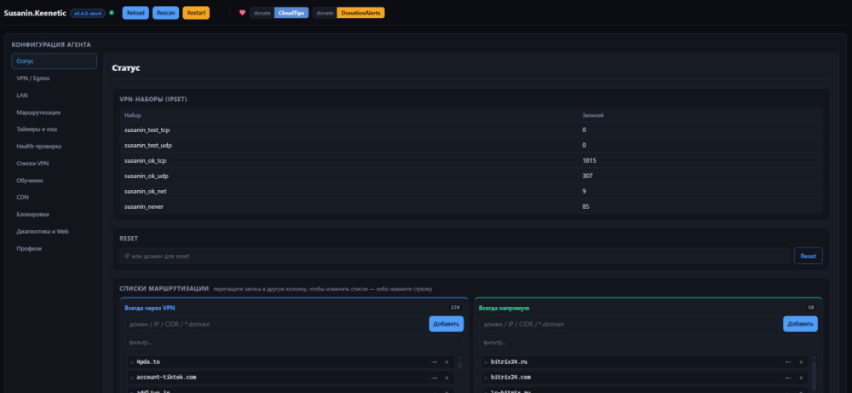This screenshot has height=393, width=852.
Task: Grab drag handle of bitrix24.ru row
Action: click(486, 362)
